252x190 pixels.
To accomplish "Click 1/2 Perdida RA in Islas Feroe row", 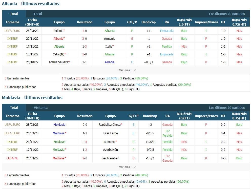I will (167, 133).
